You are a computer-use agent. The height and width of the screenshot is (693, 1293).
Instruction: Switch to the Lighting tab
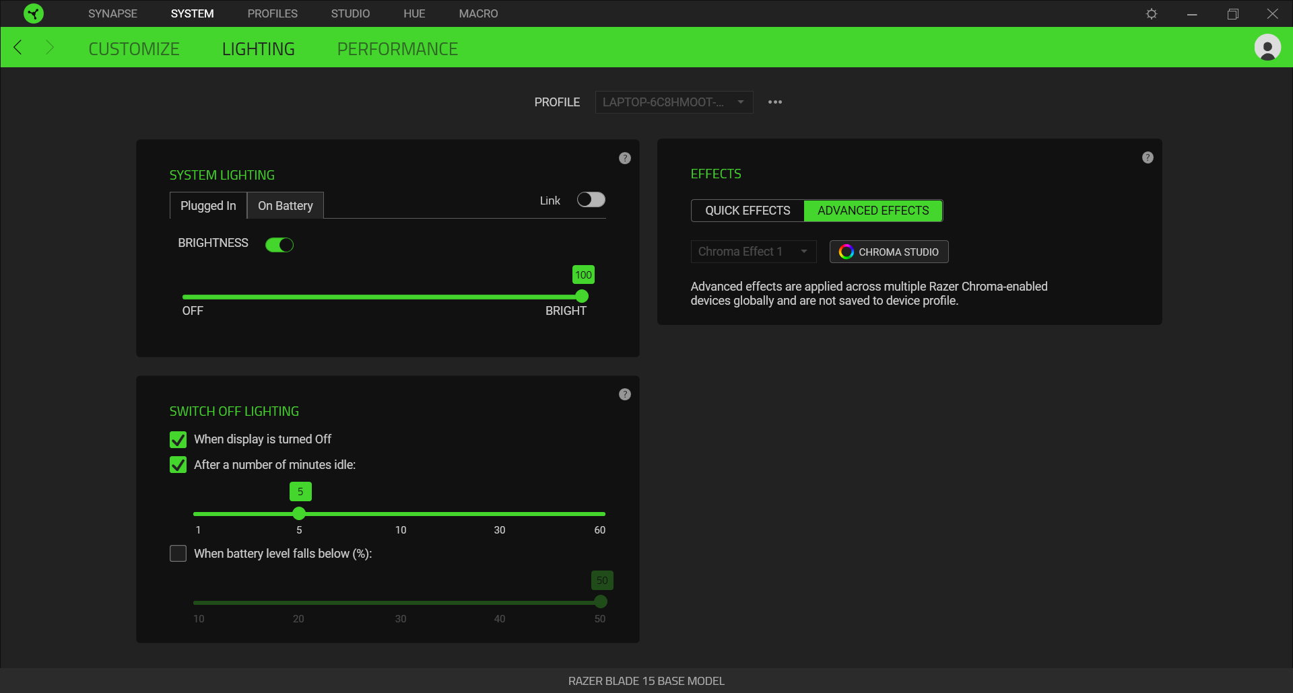[x=259, y=49]
